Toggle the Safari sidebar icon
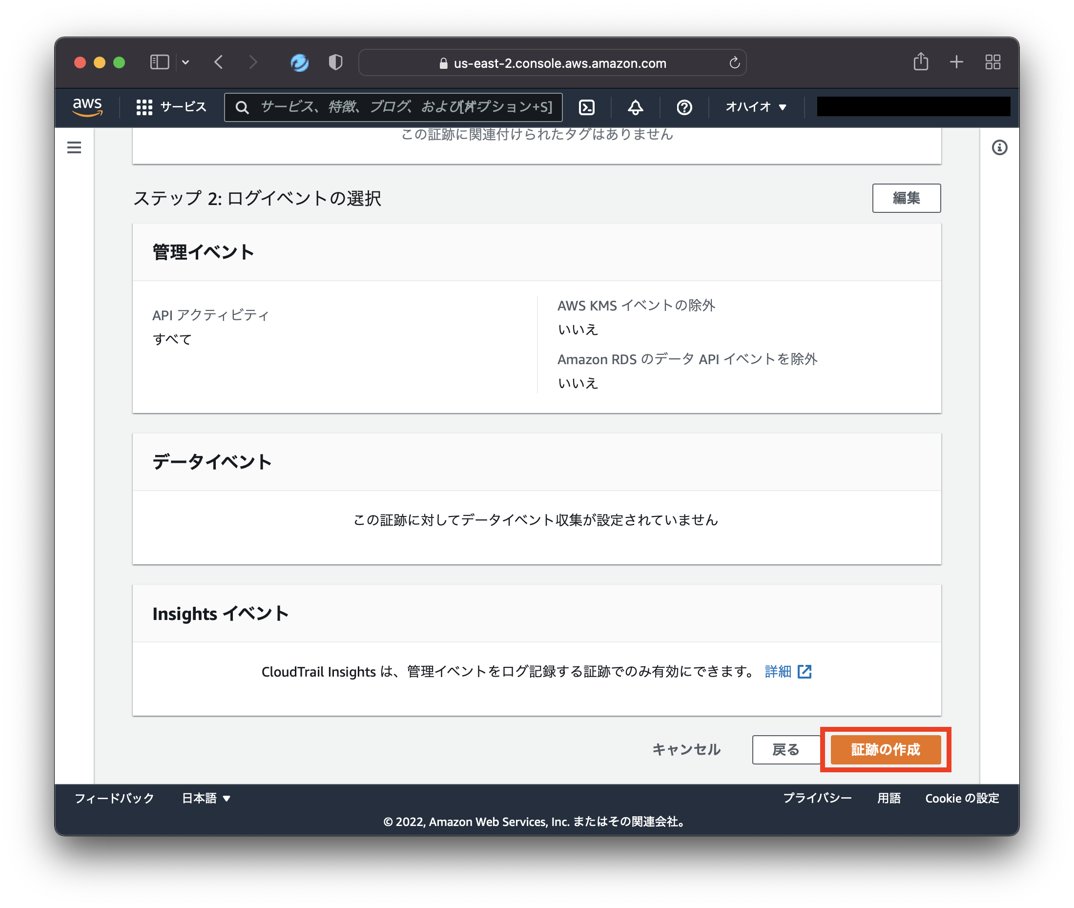This screenshot has width=1074, height=908. pyautogui.click(x=159, y=62)
